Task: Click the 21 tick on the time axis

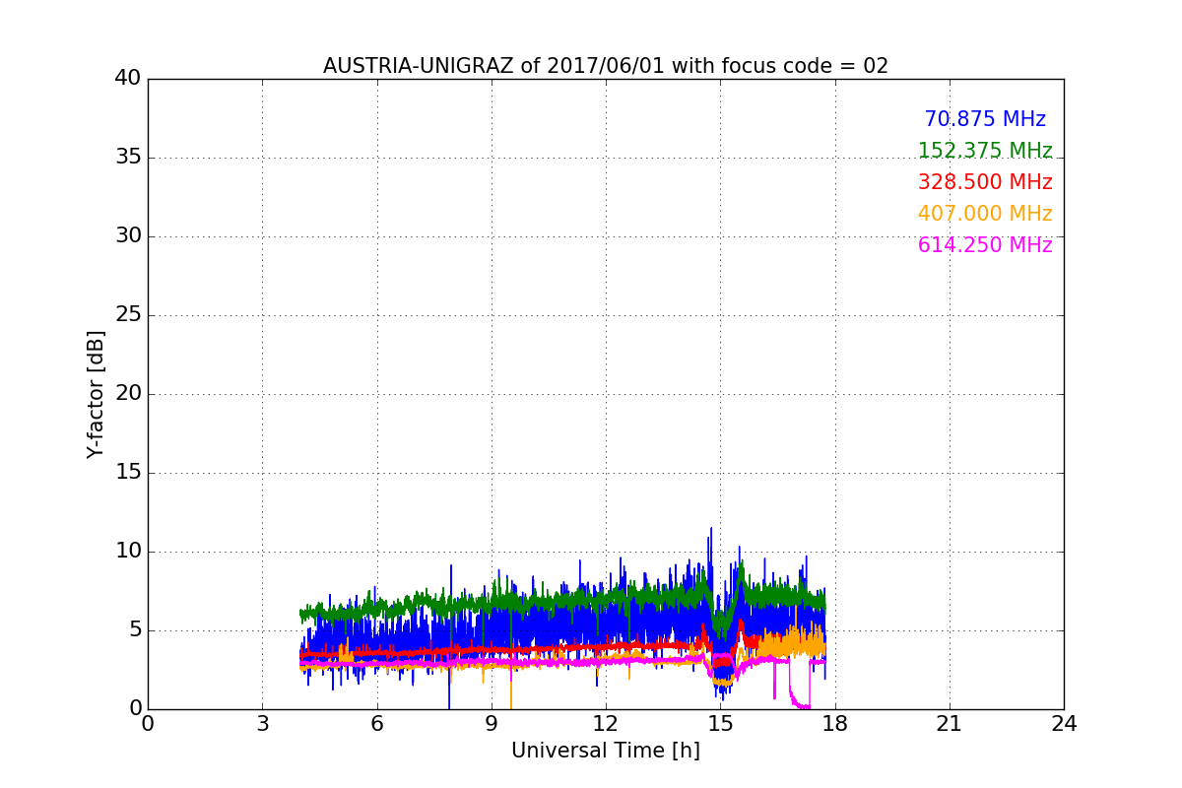Action: coord(950,724)
